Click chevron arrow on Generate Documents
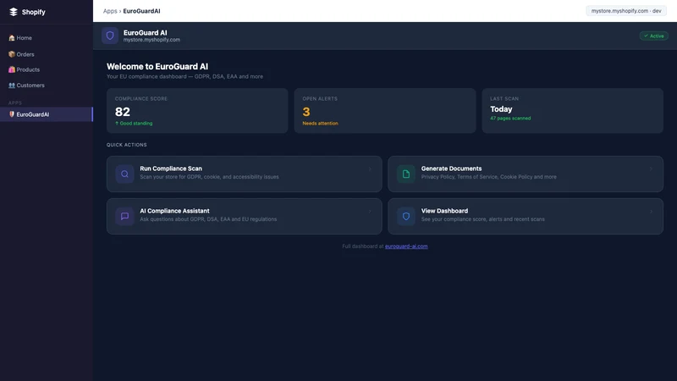The image size is (677, 381). [x=651, y=168]
